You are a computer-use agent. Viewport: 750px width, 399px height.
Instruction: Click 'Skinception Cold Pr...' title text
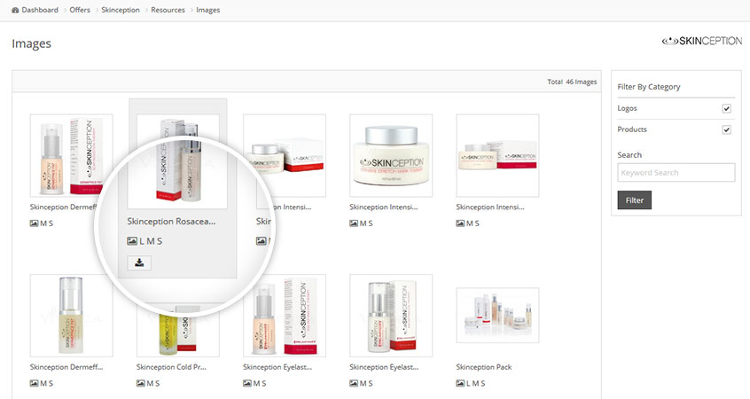coord(171,367)
